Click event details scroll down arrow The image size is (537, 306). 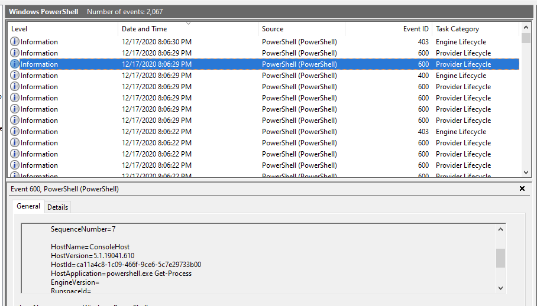tap(500, 288)
